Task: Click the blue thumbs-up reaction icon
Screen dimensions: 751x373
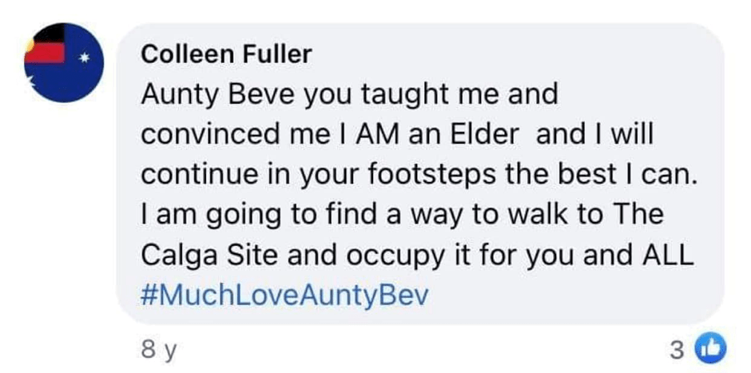Action: tap(708, 348)
